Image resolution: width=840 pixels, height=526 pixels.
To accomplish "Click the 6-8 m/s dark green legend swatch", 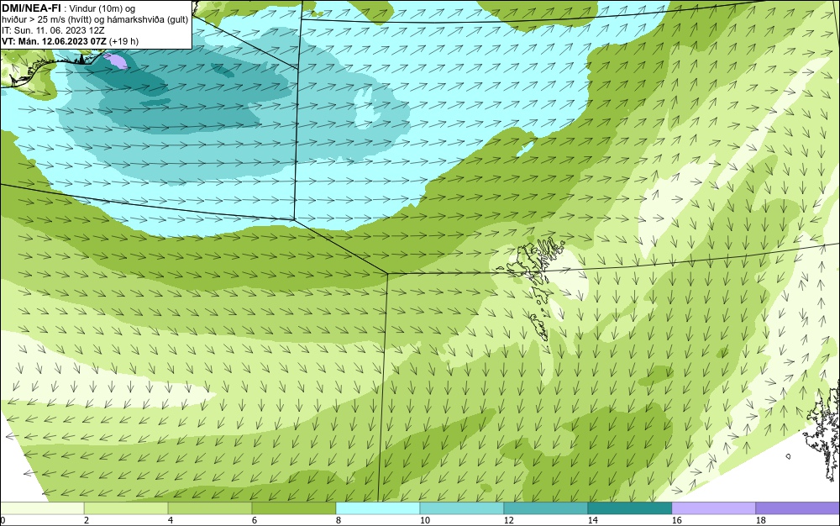I will [293, 508].
